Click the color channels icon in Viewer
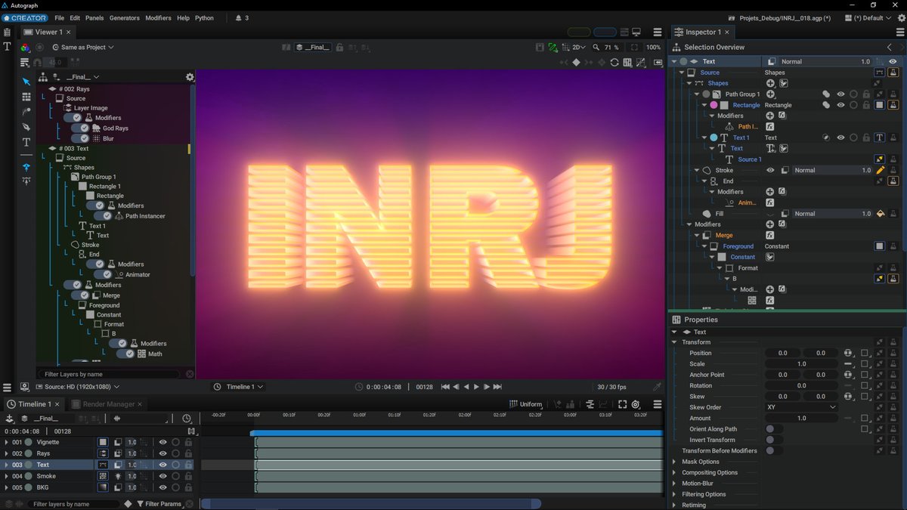Viewport: 907px width, 510px height. [x=26, y=47]
